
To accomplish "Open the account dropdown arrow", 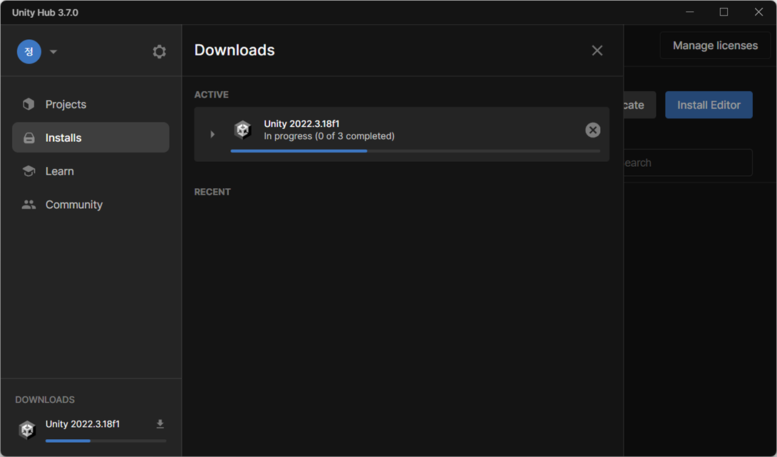I will click(53, 51).
